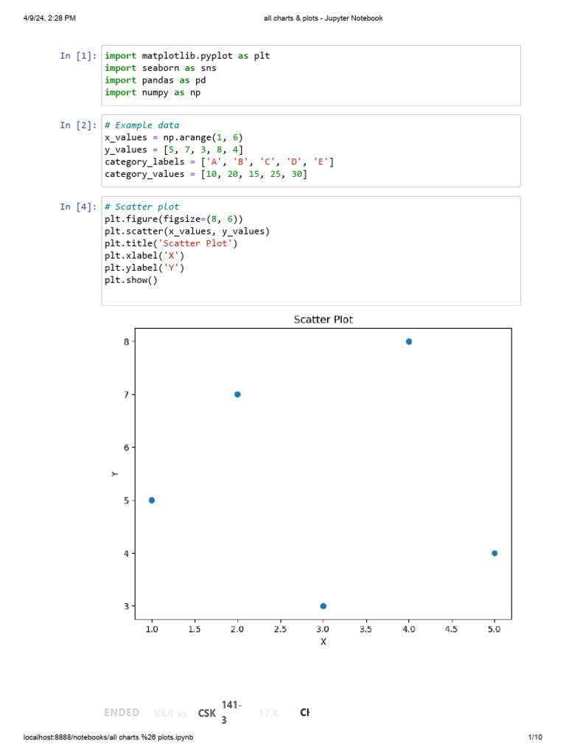
Task: Click the plt.scatter line
Action: [x=187, y=231]
